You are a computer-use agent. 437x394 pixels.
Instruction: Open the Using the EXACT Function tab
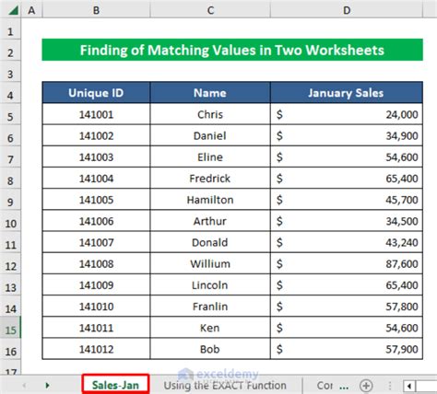click(225, 386)
